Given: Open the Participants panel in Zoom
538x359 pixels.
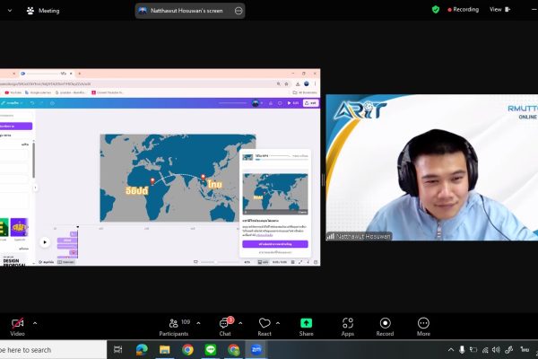Looking at the screenshot, I should tap(174, 327).
